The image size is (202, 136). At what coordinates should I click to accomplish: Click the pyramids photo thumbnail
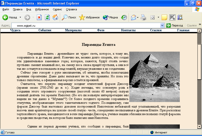[154, 77]
